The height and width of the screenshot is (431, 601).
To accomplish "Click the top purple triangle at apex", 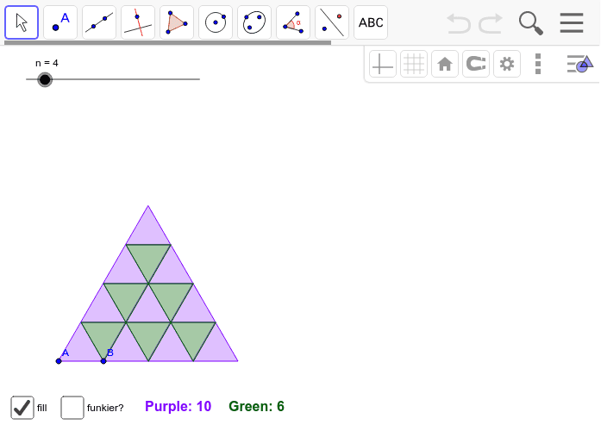I will click(x=148, y=230).
